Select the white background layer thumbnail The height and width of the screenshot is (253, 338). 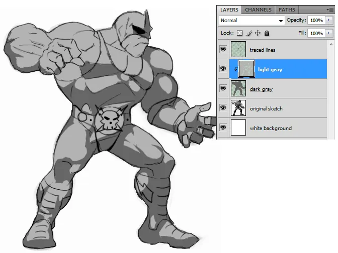click(238, 128)
